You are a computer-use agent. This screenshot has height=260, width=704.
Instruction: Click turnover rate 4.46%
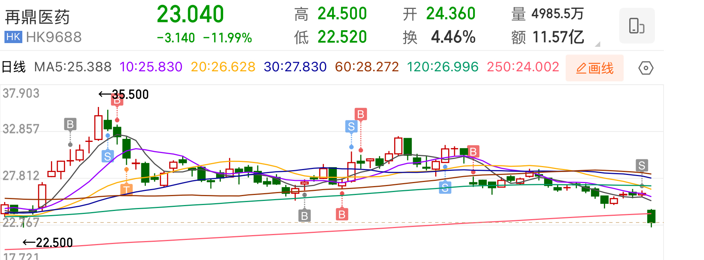[x=453, y=37]
